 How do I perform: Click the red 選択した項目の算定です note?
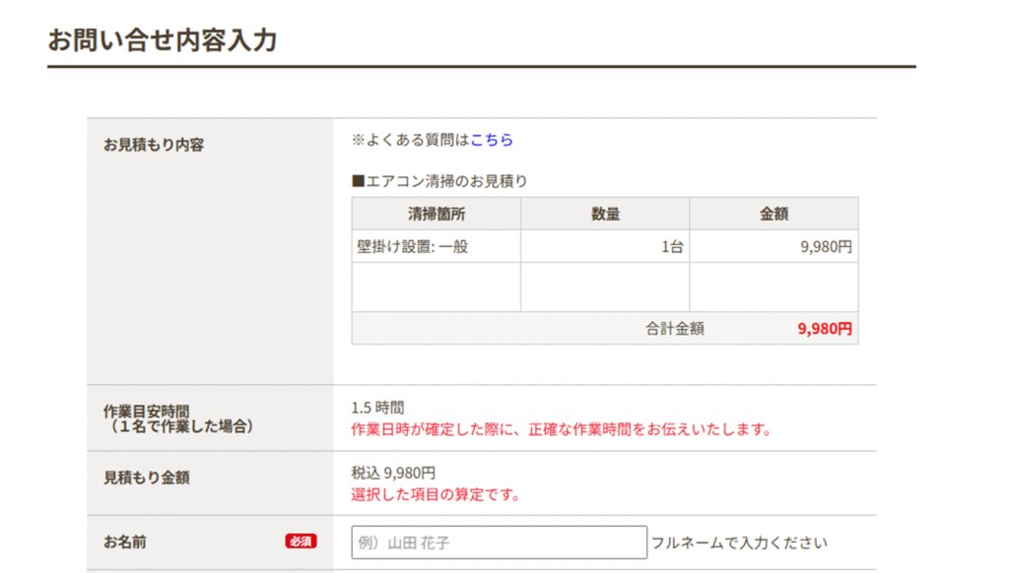(x=435, y=494)
